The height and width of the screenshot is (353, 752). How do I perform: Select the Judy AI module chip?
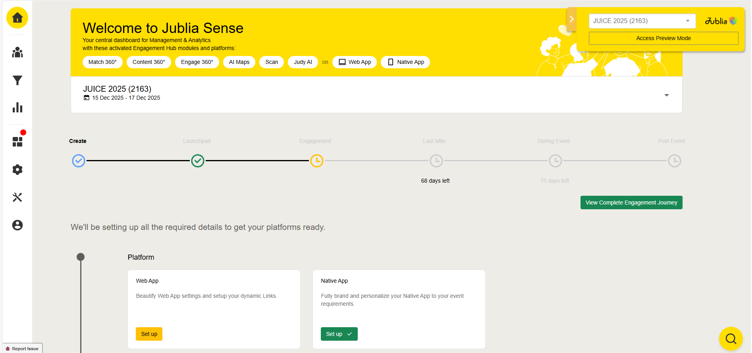(x=303, y=62)
